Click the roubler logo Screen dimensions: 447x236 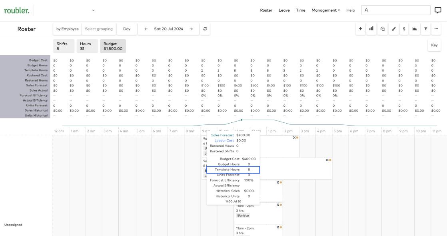(16, 10)
